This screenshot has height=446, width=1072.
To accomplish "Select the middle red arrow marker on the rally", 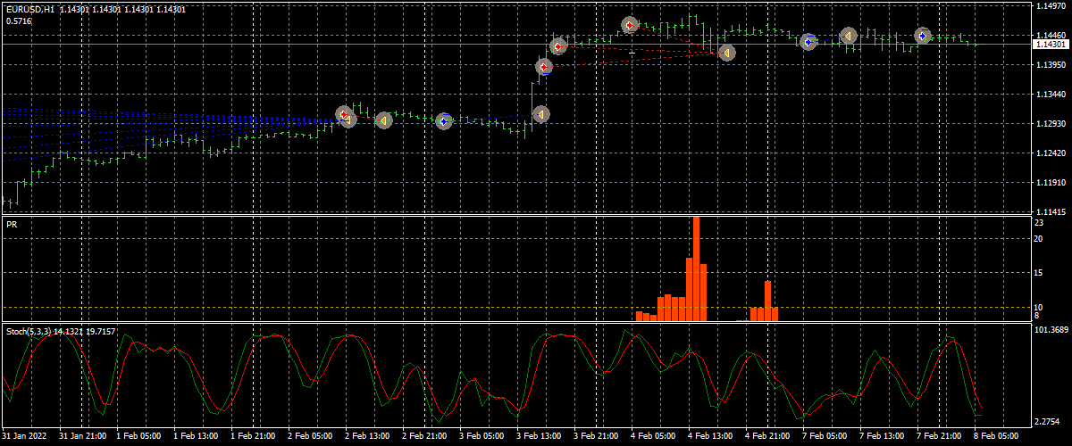I will pyautogui.click(x=558, y=46).
